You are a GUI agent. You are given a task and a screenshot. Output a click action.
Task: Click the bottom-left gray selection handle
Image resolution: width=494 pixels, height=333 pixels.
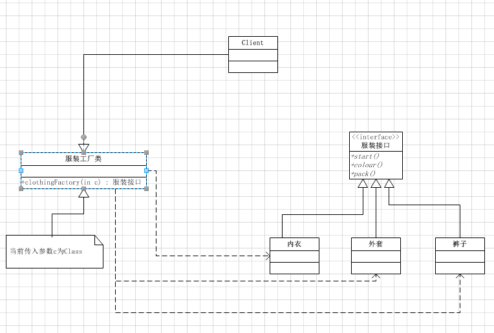21,188
